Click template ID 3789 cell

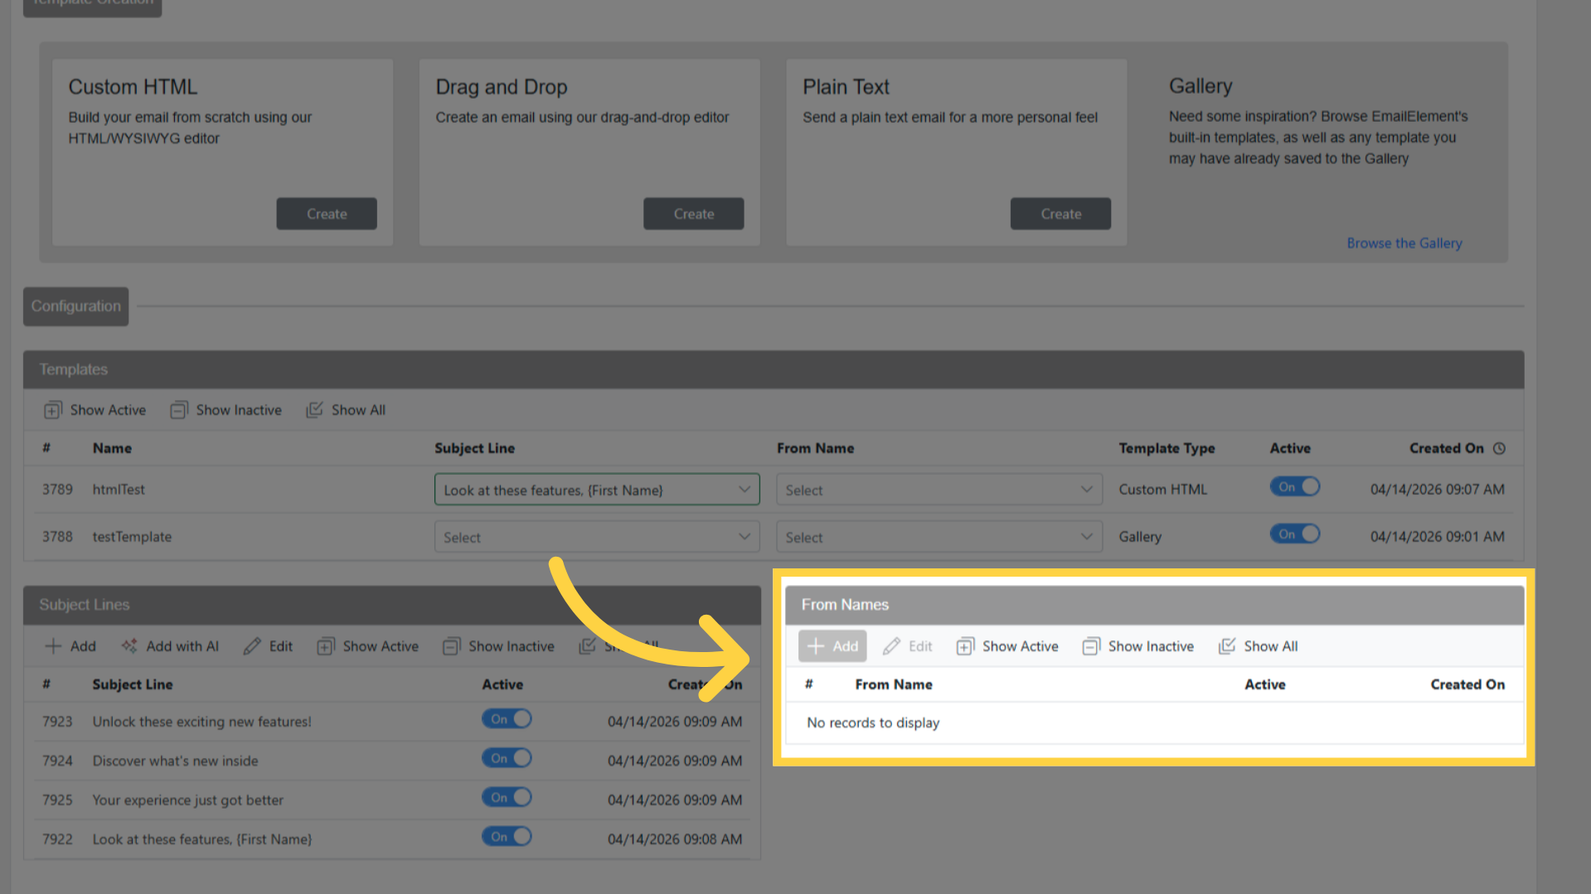(x=57, y=490)
